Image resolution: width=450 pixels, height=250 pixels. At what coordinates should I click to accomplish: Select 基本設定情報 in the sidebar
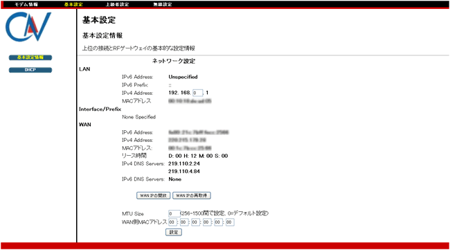click(30, 57)
